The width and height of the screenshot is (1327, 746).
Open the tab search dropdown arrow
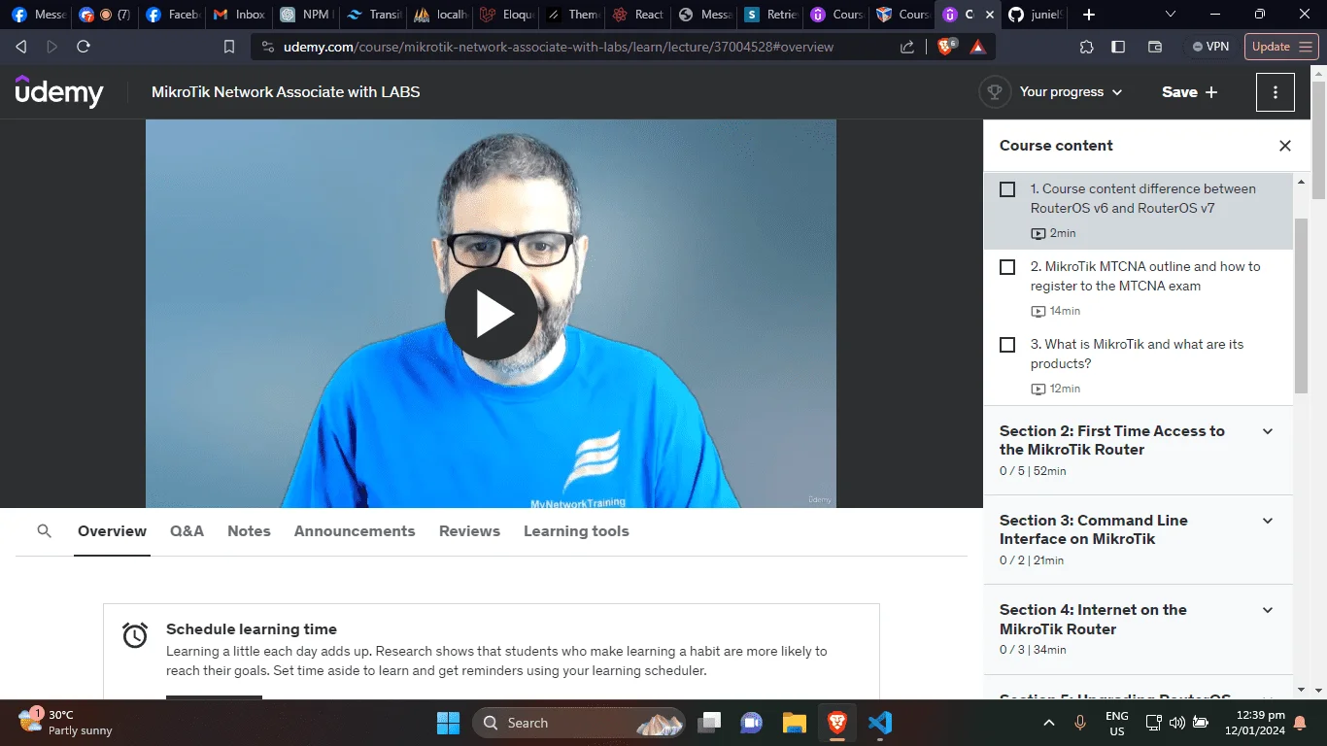point(1171,15)
